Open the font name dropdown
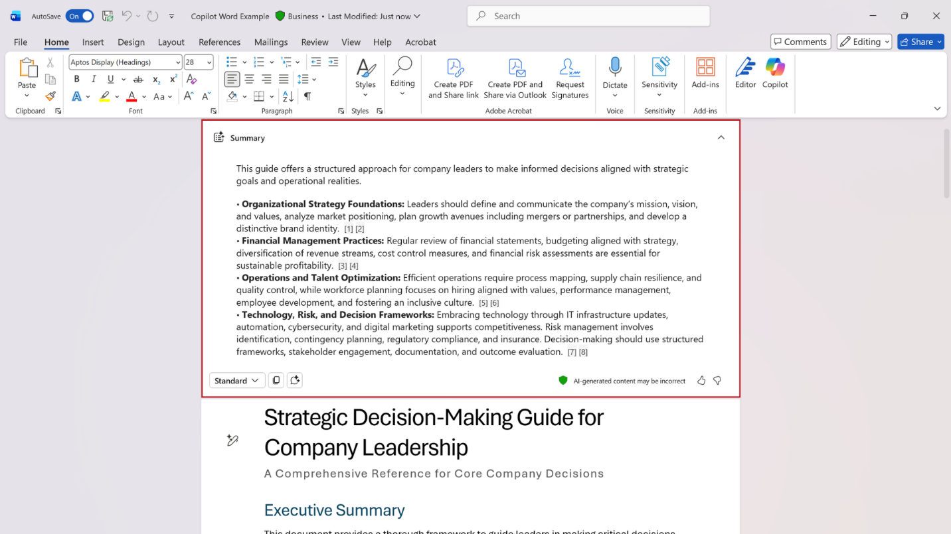Image resolution: width=951 pixels, height=534 pixels. [x=178, y=62]
